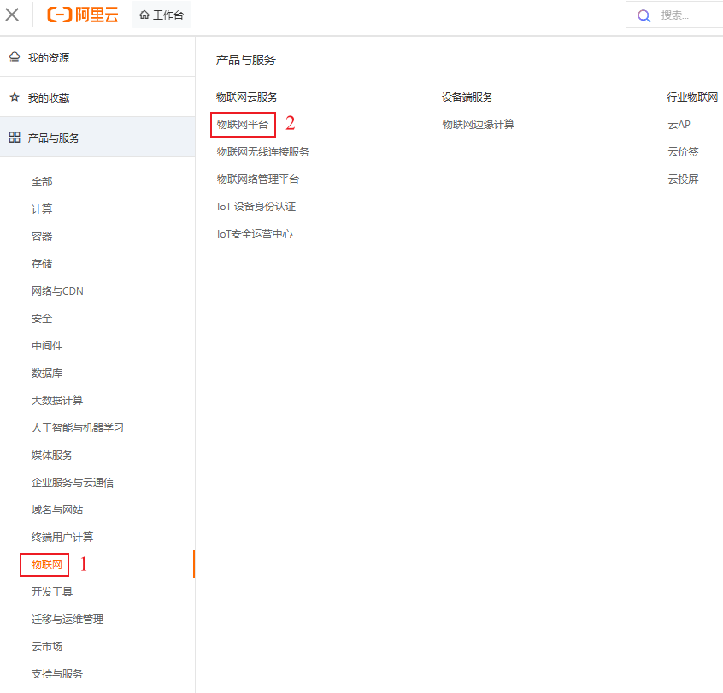Screen dimensions: 723x693
Task: Open the 云投屏 link
Action: tap(683, 179)
